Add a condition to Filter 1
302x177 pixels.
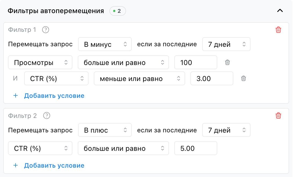coord(54,95)
